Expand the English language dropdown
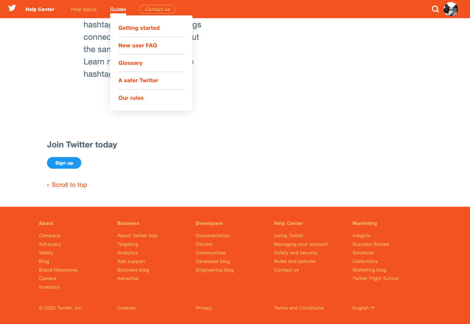The width and height of the screenshot is (470, 324). tap(364, 308)
